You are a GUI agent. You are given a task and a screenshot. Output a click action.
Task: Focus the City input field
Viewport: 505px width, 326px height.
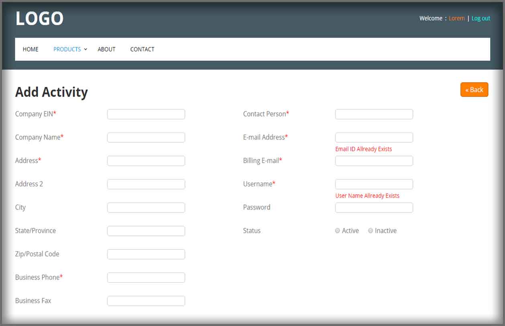point(146,207)
